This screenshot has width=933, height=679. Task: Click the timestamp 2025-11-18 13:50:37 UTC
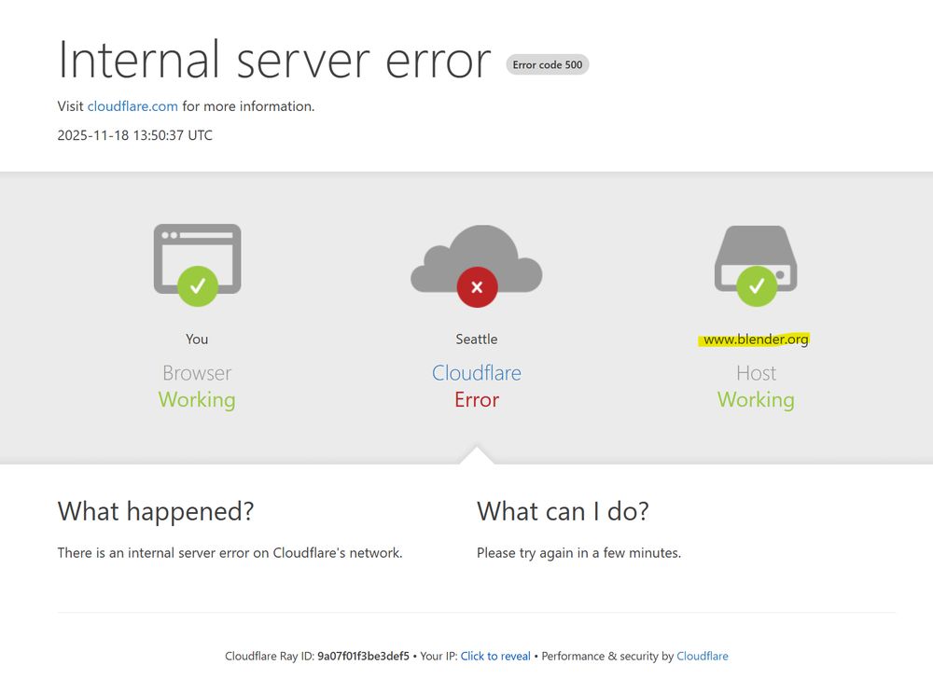pos(135,135)
